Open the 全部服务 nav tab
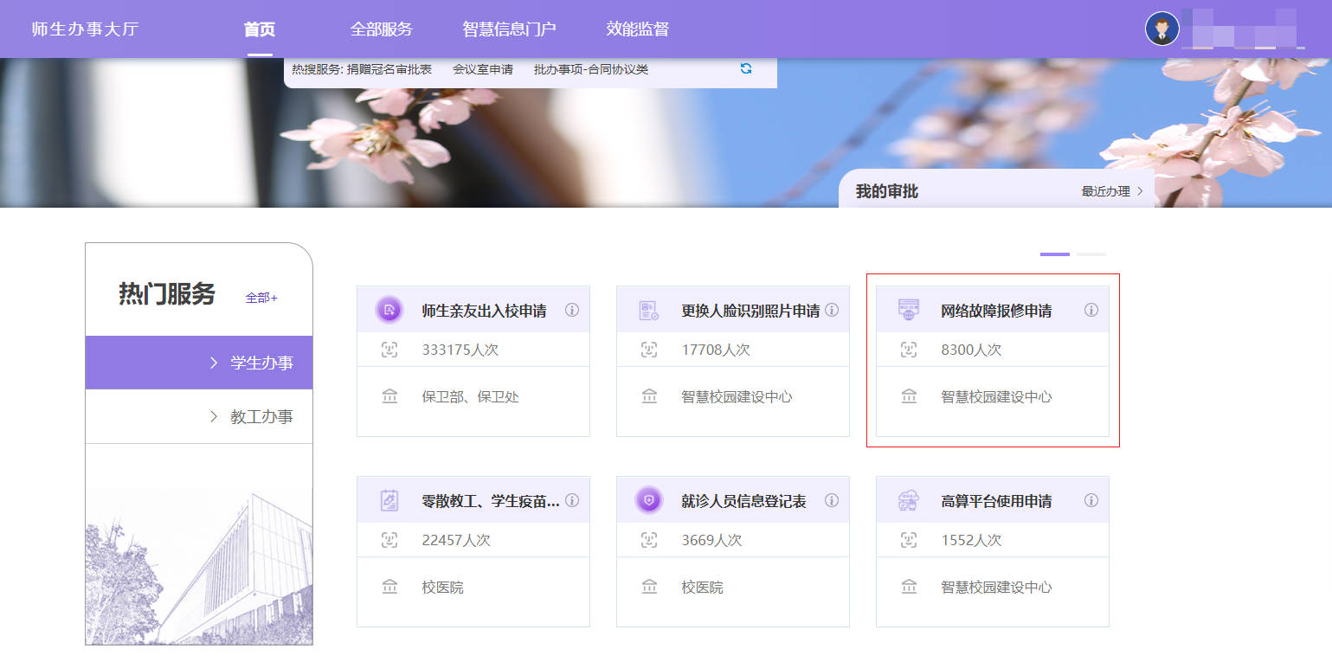The width and height of the screenshot is (1332, 662). coord(381,29)
